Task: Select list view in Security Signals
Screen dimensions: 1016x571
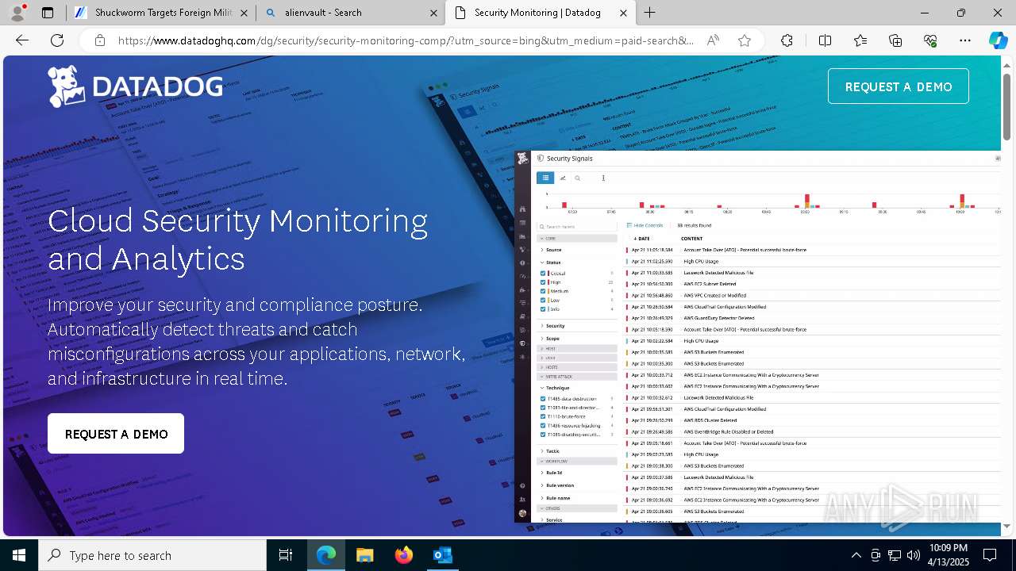Action: (x=545, y=178)
